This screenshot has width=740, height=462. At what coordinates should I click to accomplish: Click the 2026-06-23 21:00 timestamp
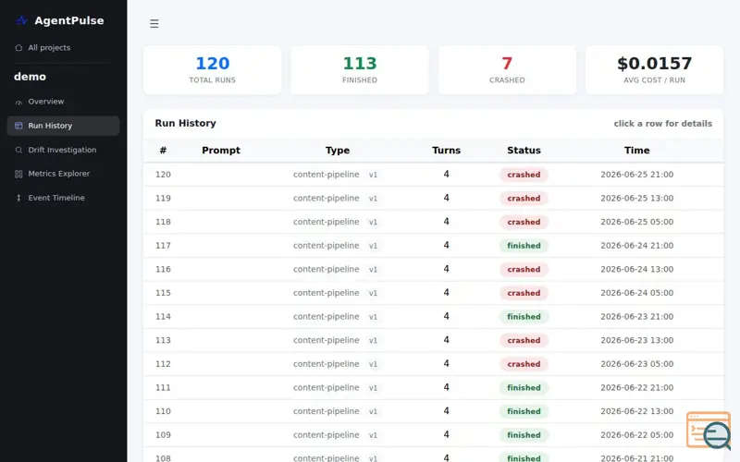click(x=636, y=316)
